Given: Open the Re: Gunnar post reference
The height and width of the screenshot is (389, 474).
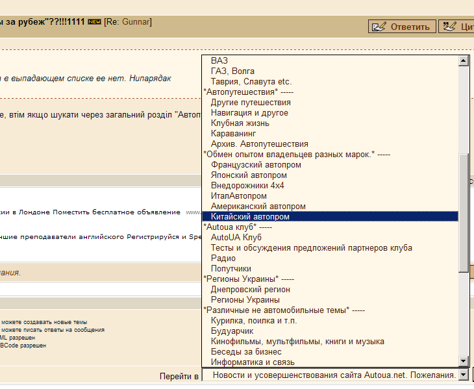Looking at the screenshot, I should point(127,22).
